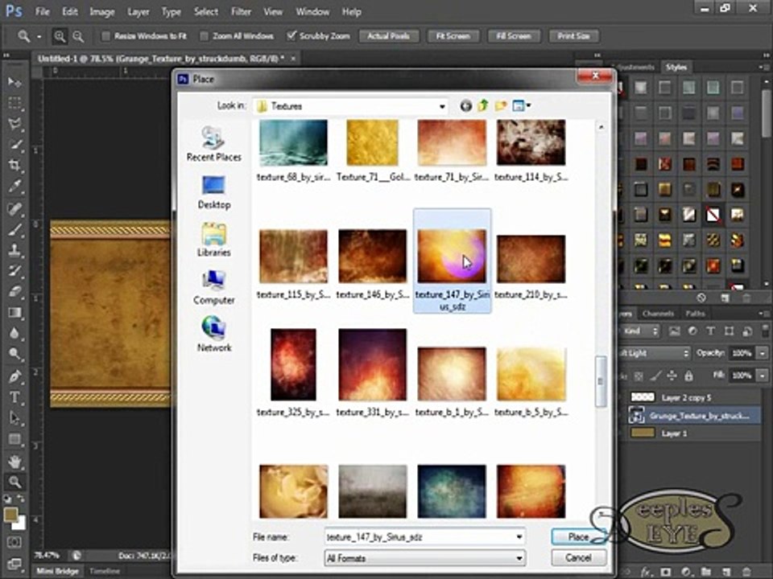Select the Rectangular Marquee tool
The image size is (773, 579).
point(14,103)
